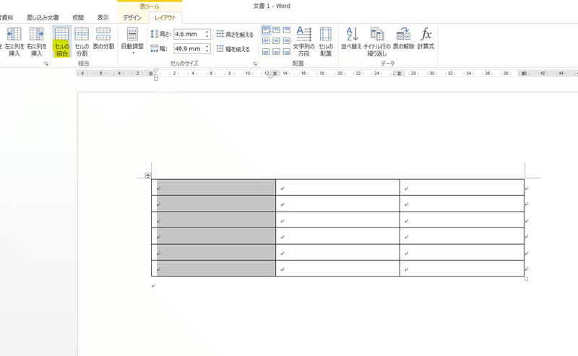Insert a column to the right (右に列を挿入)
The height and width of the screenshot is (356, 578).
click(37, 42)
